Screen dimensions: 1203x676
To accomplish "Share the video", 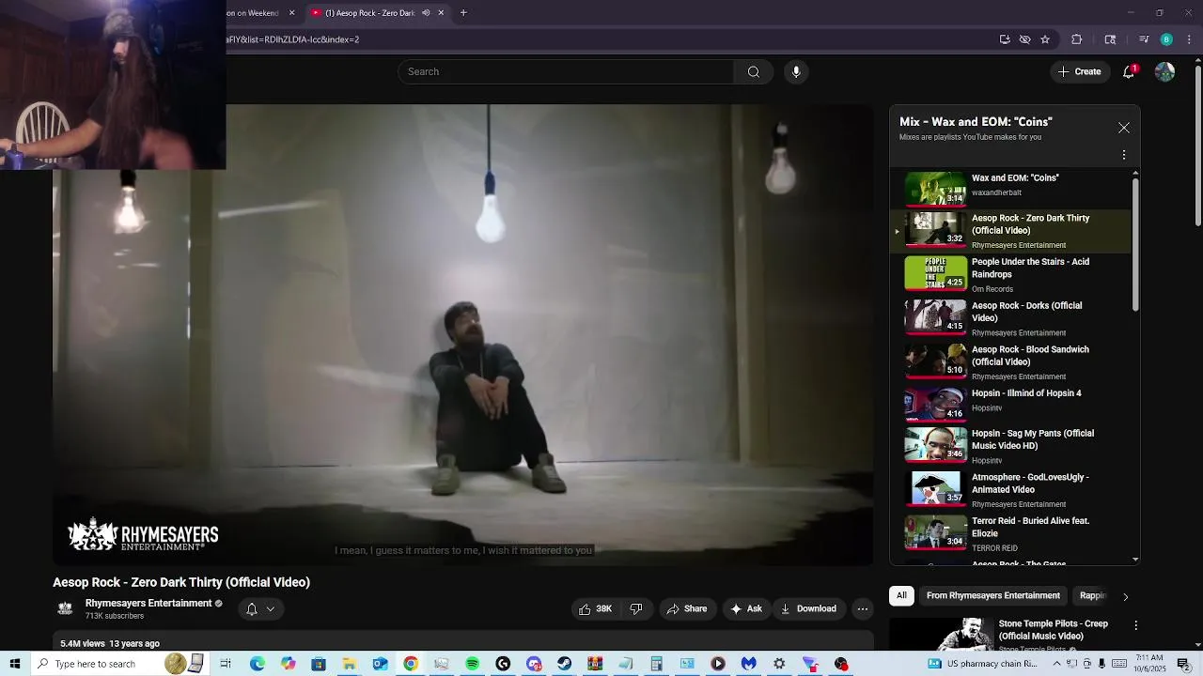I will point(687,609).
